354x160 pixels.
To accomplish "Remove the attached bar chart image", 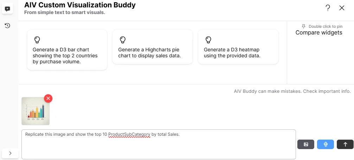I will point(48,98).
